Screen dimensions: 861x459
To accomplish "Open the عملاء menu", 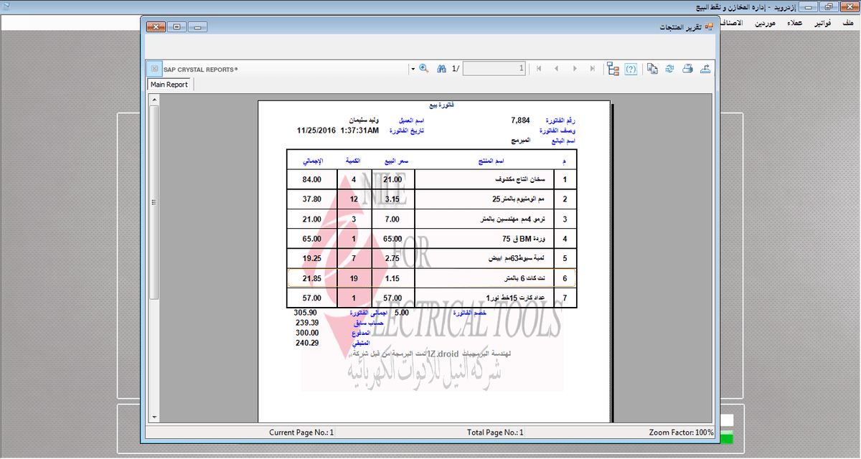I will (794, 24).
